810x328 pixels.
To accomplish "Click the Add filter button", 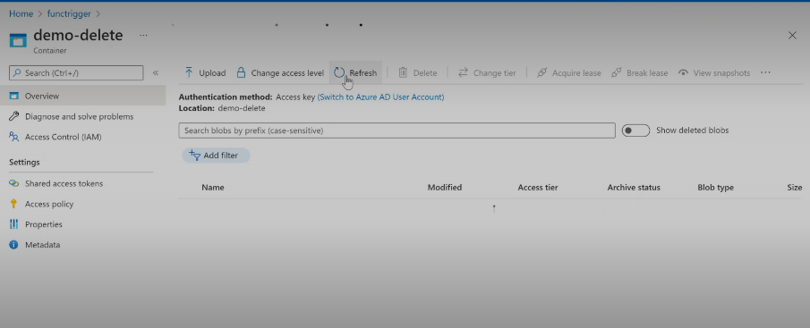I will point(216,156).
